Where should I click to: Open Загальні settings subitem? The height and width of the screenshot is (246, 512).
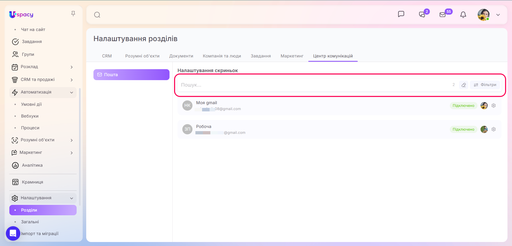[x=30, y=222]
